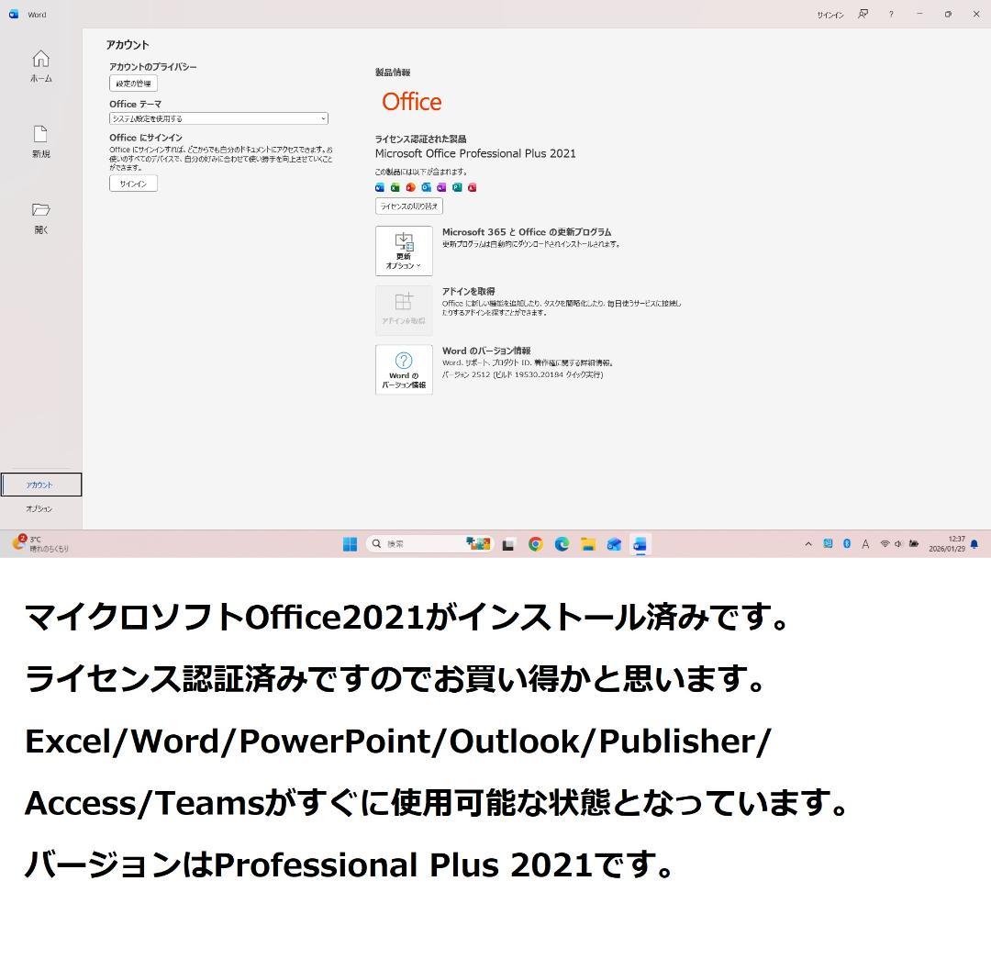
Task: Click the Excel icon under ライセンス認証される製品
Action: (395, 187)
